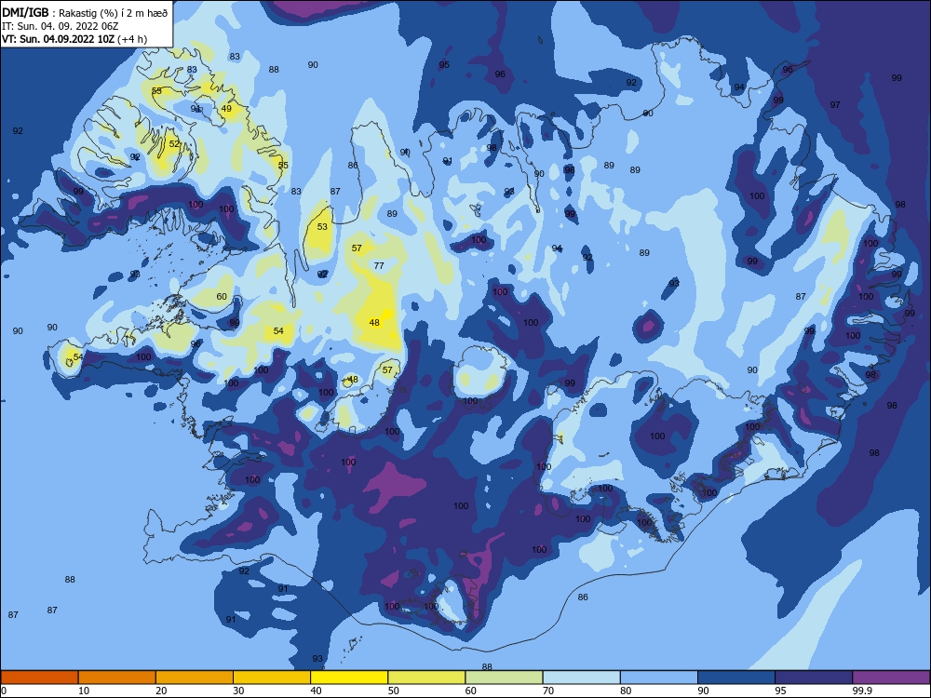The image size is (931, 698).
Task: Click the legend tick label '99.9'
Action: tap(861, 691)
